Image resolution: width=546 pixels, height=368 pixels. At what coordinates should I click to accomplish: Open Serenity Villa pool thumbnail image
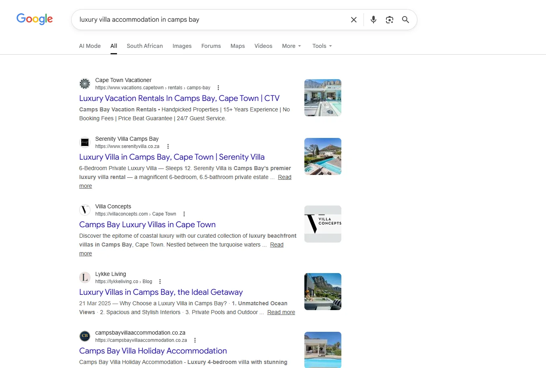(x=323, y=156)
